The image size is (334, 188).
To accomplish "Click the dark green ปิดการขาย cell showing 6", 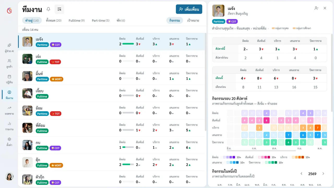I will (288, 142).
